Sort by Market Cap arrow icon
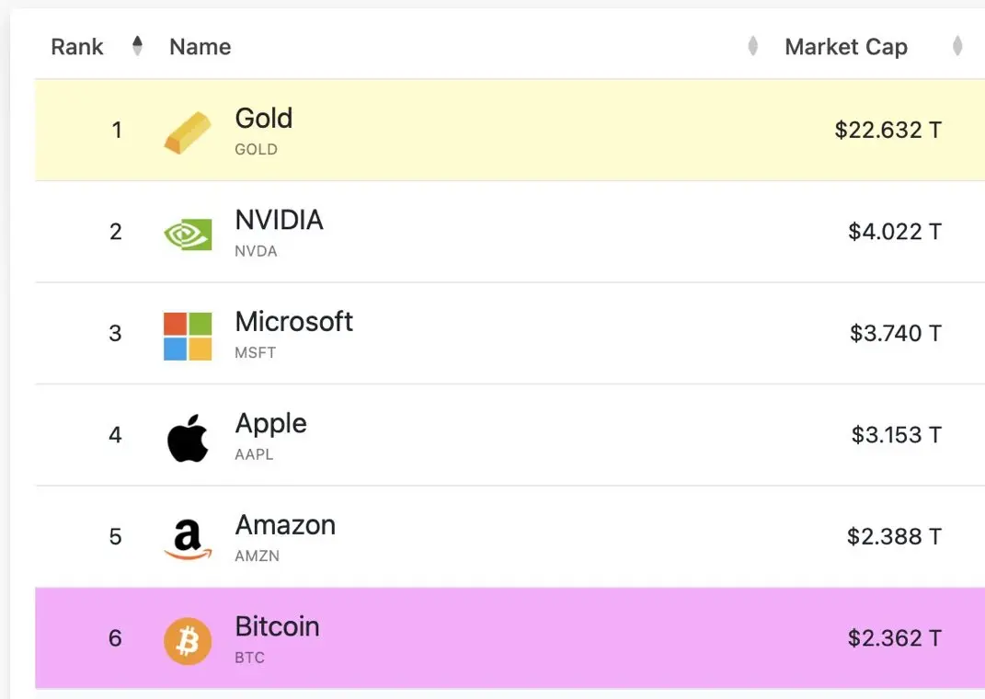 (957, 46)
